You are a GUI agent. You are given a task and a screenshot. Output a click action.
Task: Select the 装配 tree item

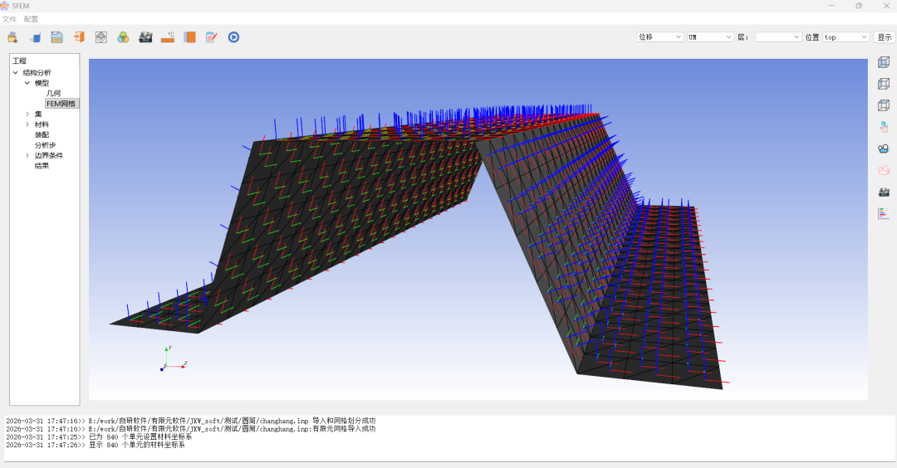tap(42, 135)
